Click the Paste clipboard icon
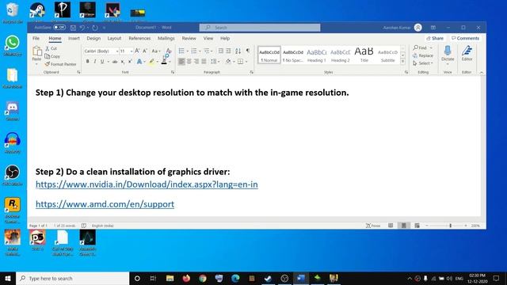The width and height of the screenshot is (507, 285). [37, 51]
